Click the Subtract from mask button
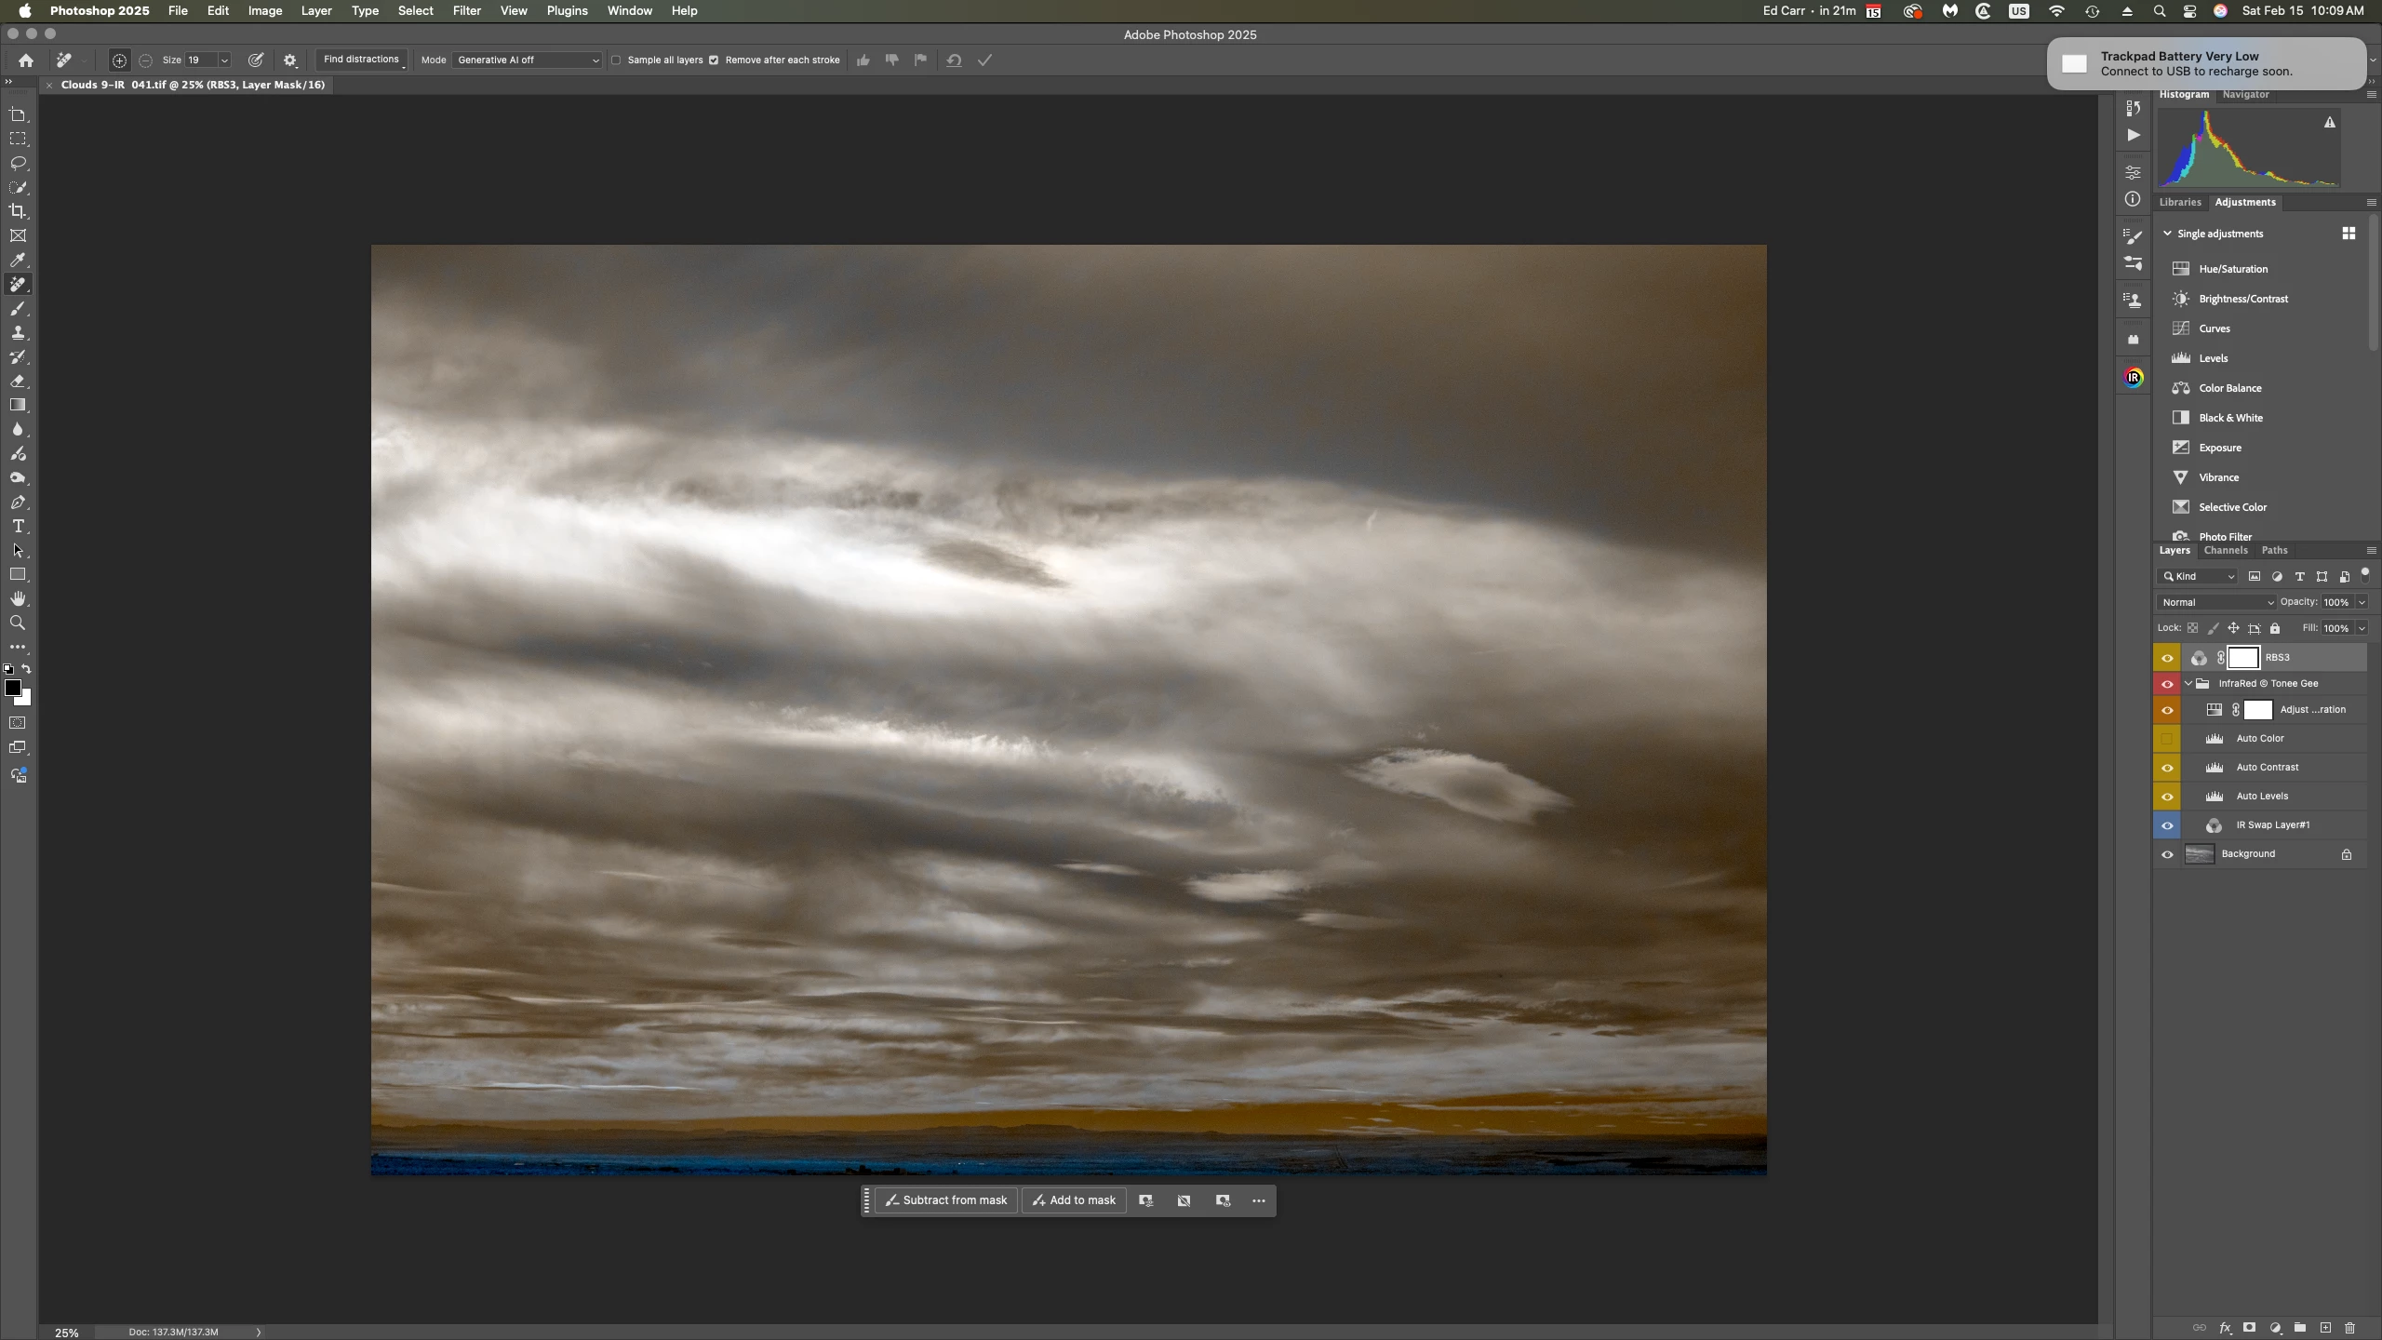The width and height of the screenshot is (2382, 1340). (x=945, y=1200)
